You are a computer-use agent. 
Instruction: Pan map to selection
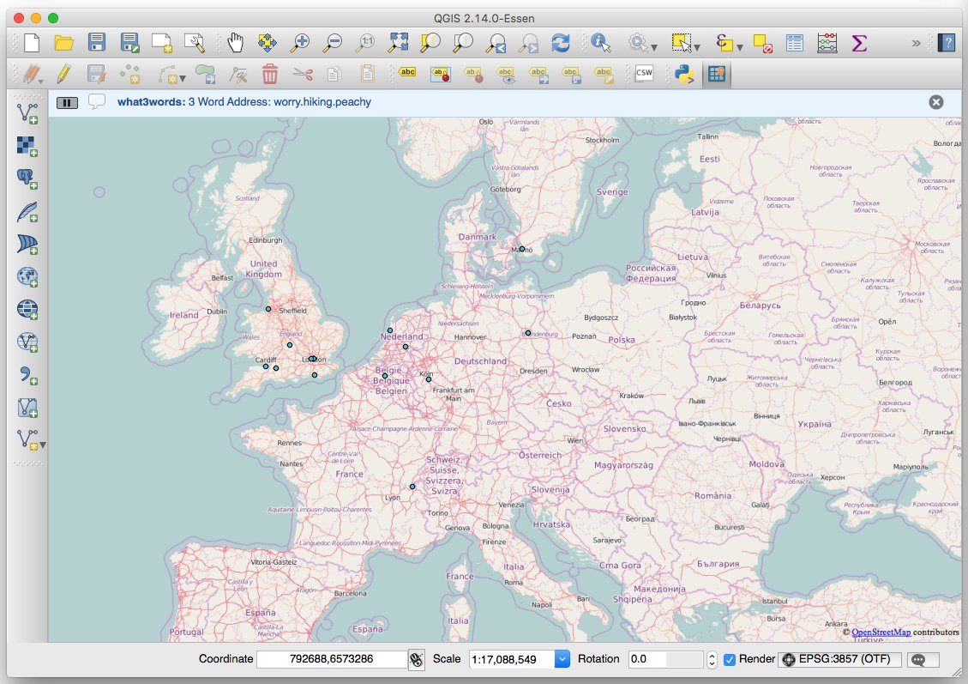[268, 43]
